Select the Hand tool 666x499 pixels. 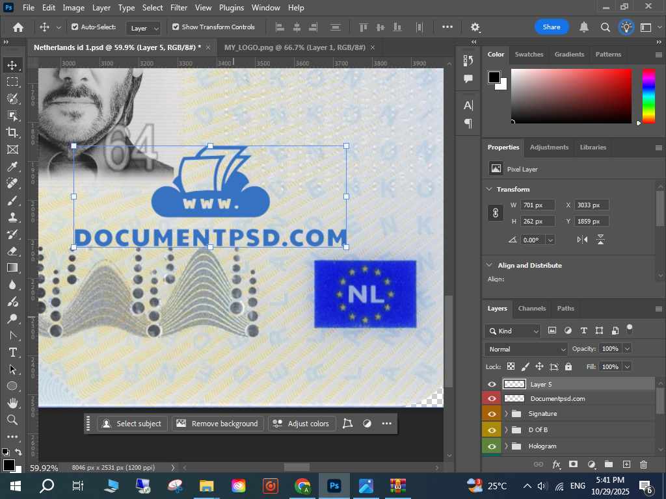[12, 403]
